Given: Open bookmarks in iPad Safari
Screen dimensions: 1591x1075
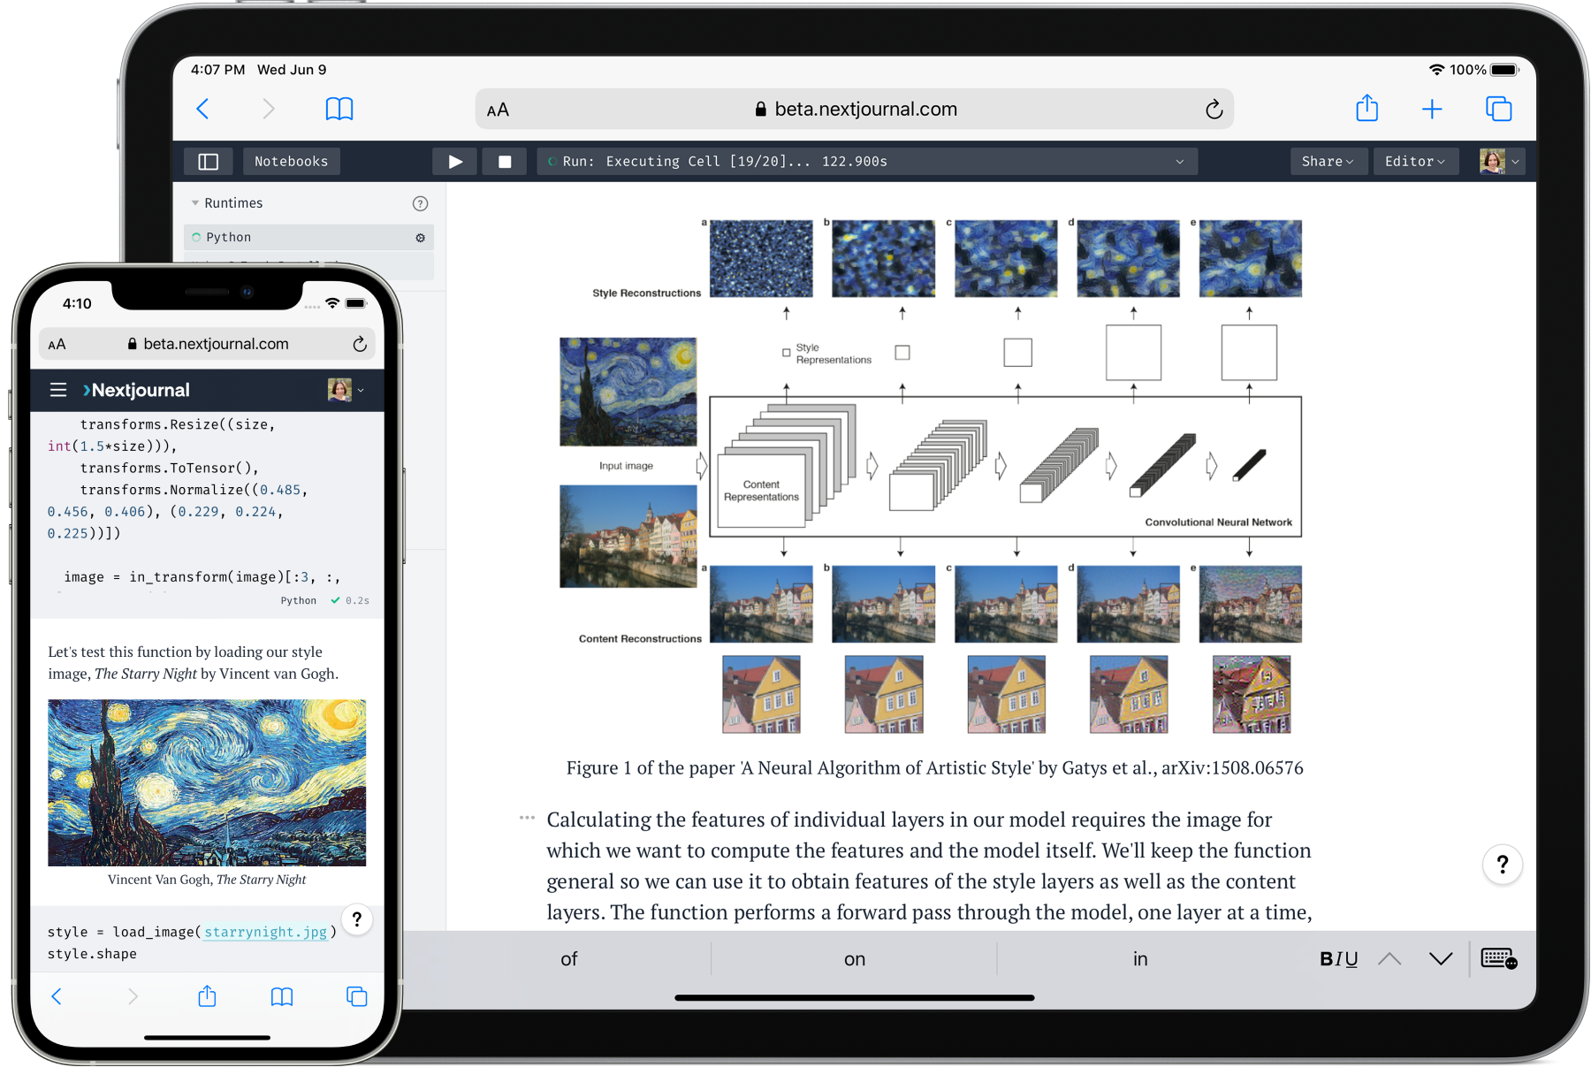Looking at the screenshot, I should pos(339,109).
